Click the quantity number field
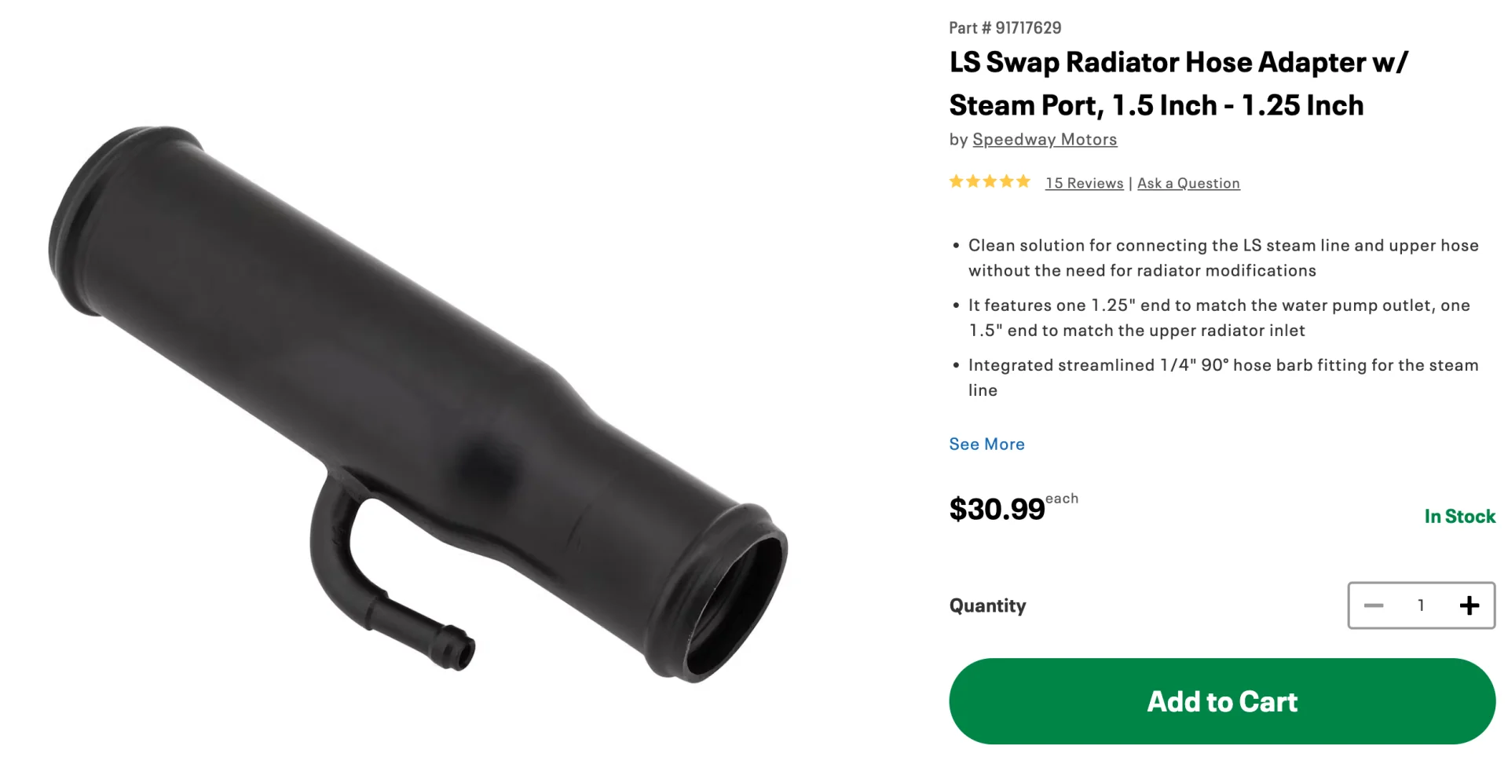The image size is (1508, 757). (x=1421, y=605)
